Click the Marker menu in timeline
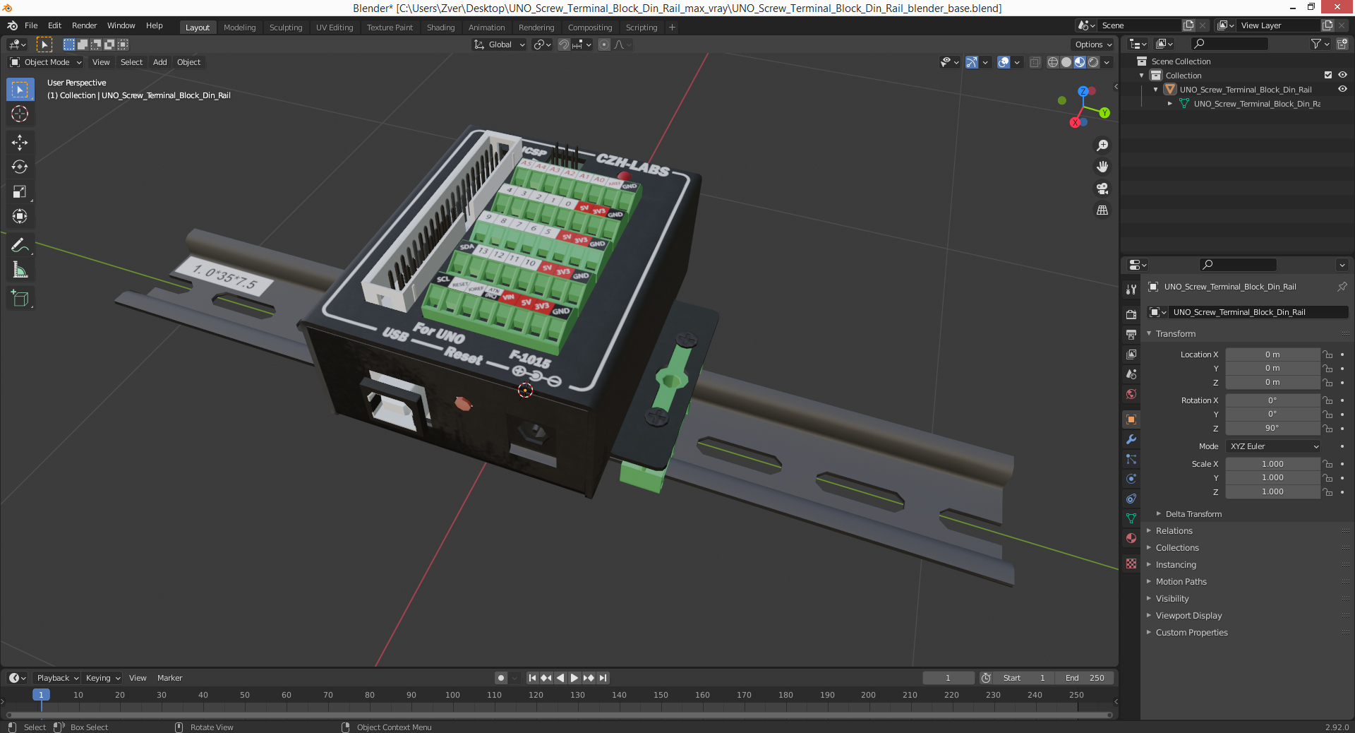The width and height of the screenshot is (1355, 733). (169, 678)
